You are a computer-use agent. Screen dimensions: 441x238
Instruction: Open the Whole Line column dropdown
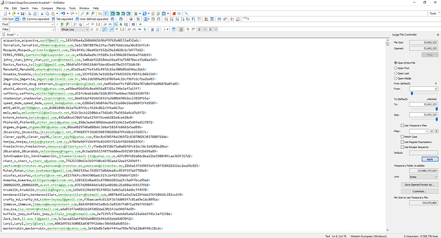point(87,29)
